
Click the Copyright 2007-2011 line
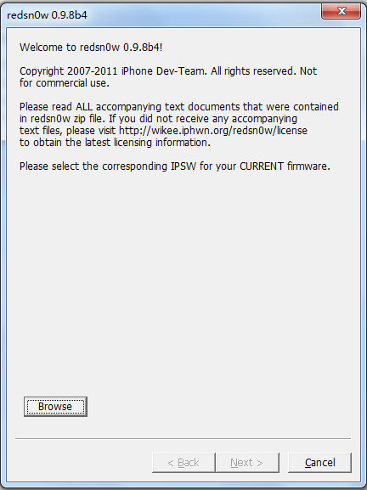[168, 71]
